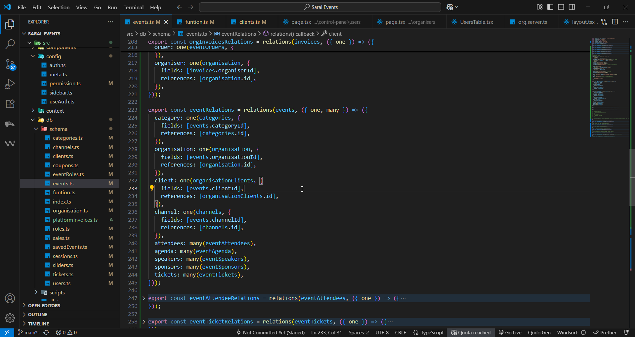Screen dimensions: 635x337
Task: Open Source Control view with 57 changes
Action: click(x=10, y=64)
